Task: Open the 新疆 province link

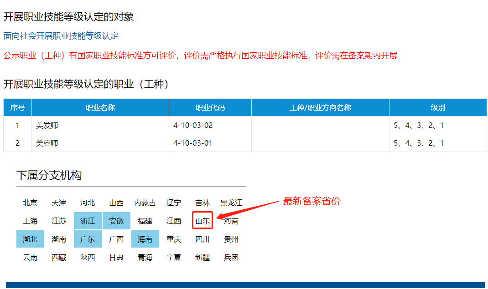Action: tap(202, 258)
